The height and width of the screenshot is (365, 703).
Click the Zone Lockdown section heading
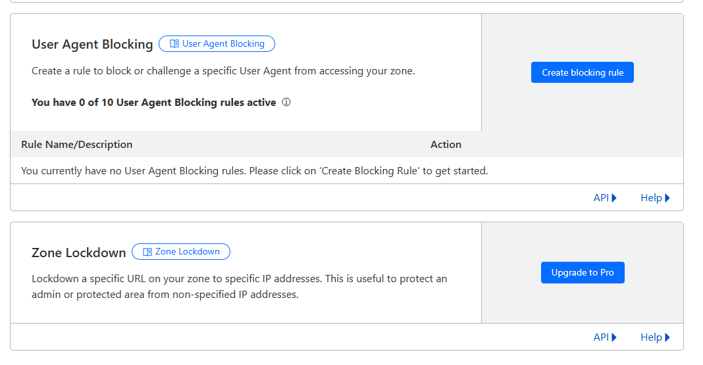[x=78, y=253]
